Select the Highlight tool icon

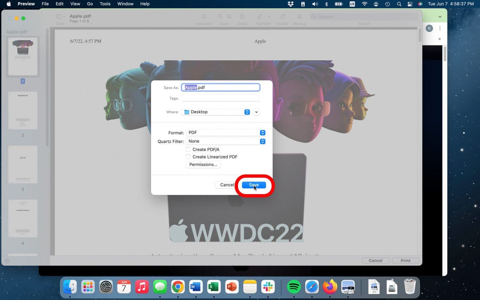pos(260,16)
